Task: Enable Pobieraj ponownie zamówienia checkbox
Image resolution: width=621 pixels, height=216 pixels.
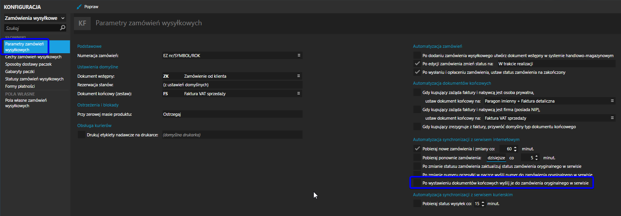Action: [417, 158]
